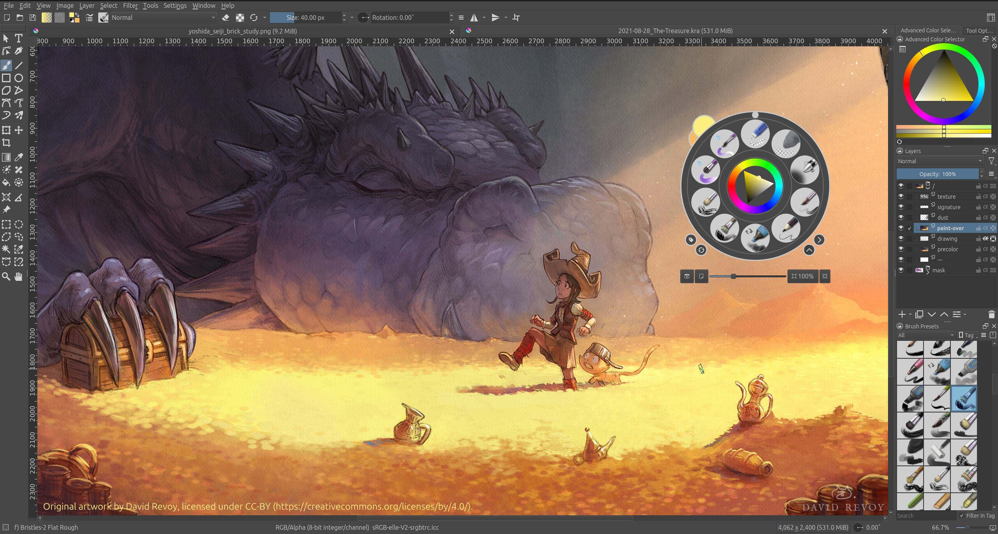Hide the texture layer
The image size is (998, 534).
pyautogui.click(x=902, y=196)
